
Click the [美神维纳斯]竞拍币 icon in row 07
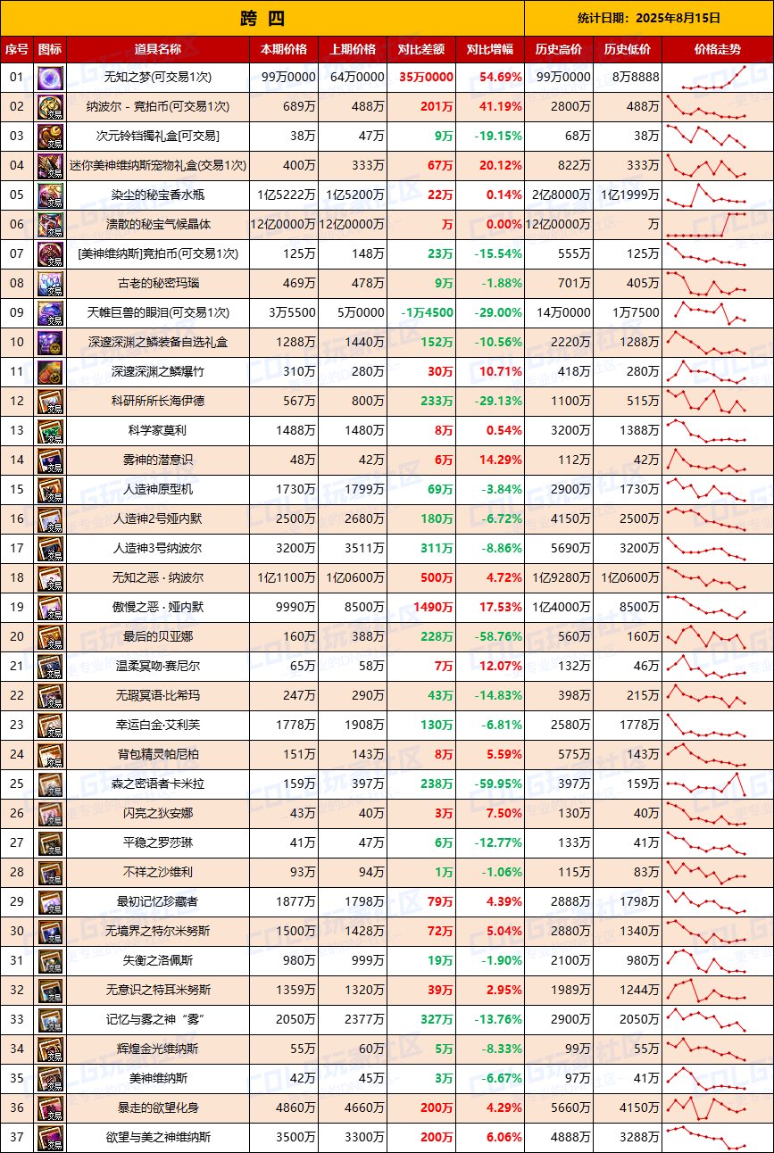coord(50,254)
